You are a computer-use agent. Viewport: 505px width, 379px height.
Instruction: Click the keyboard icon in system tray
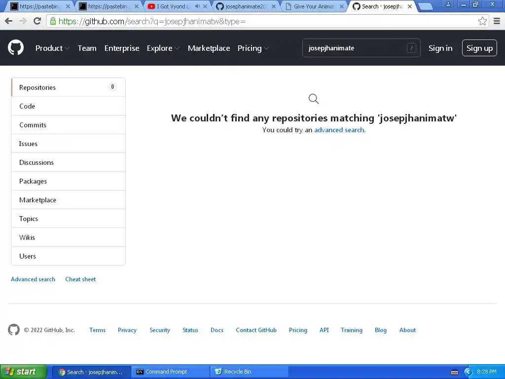tap(454, 372)
